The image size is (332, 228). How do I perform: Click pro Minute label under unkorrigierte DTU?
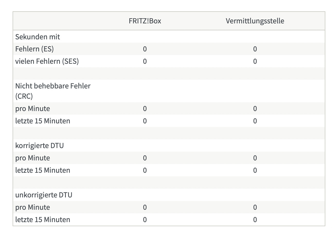coord(33,207)
